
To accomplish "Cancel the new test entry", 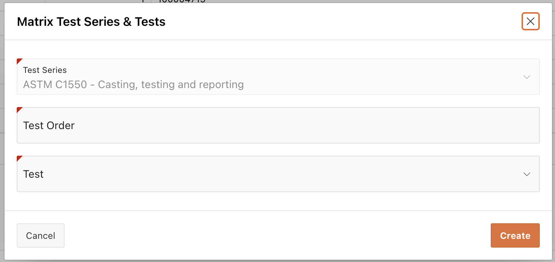I will point(41,235).
